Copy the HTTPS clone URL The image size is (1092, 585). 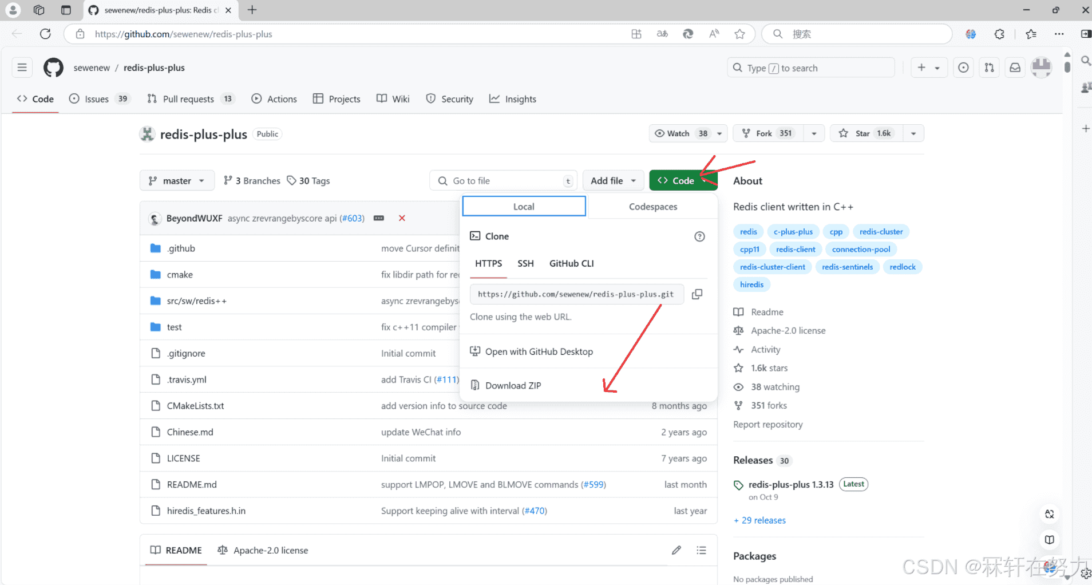tap(697, 294)
